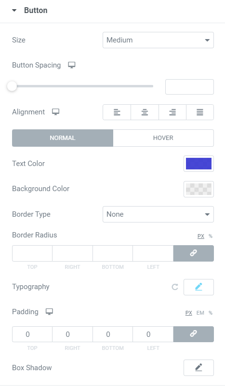Switch Border Radius unit to percent

click(211, 236)
